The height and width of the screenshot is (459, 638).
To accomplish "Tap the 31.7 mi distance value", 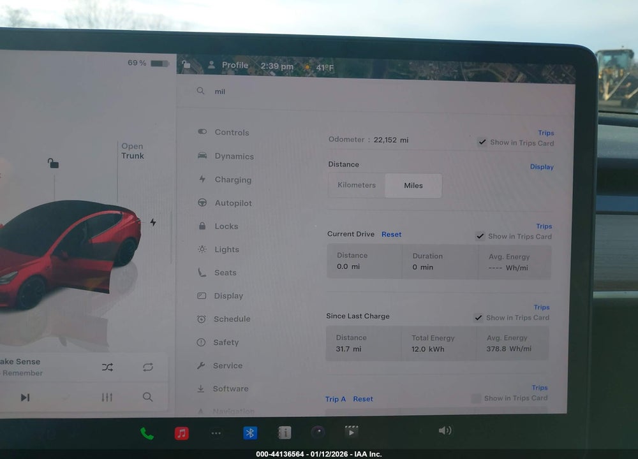I will 348,349.
